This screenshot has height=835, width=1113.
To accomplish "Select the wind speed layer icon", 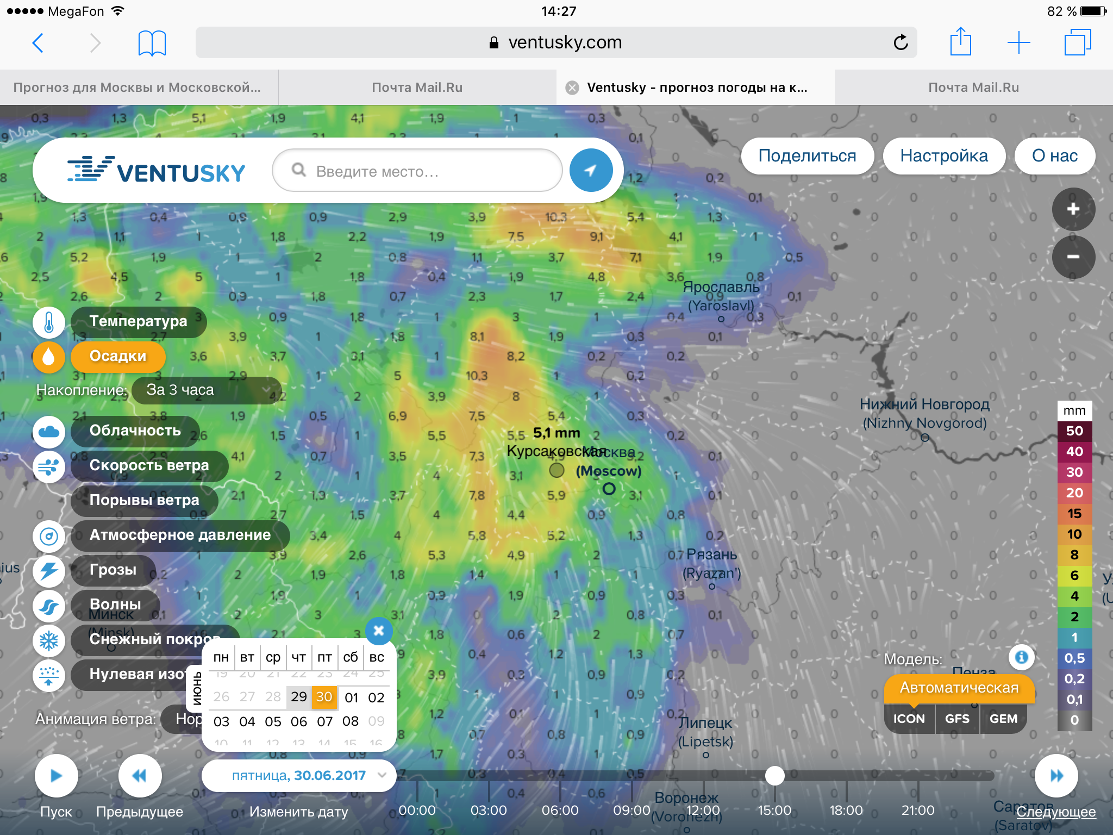I will 49,466.
